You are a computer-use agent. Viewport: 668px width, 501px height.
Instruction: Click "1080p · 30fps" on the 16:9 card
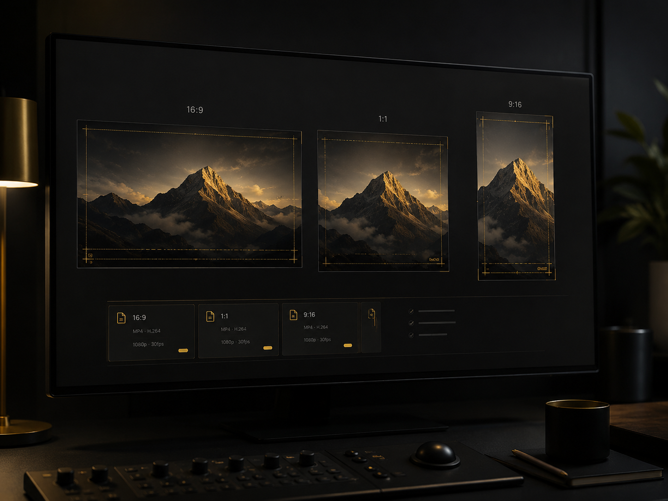click(x=148, y=344)
